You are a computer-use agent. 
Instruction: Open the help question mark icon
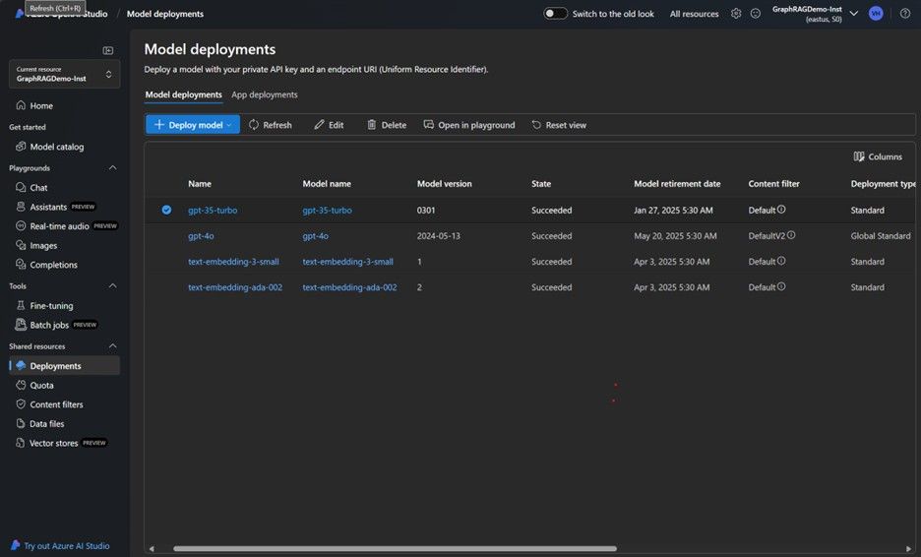coord(905,14)
